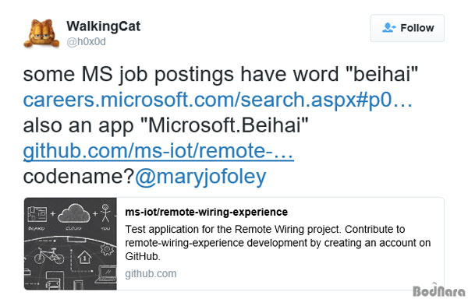Click the cloud icon in the thumbnail
468x299 pixels.
[74, 213]
